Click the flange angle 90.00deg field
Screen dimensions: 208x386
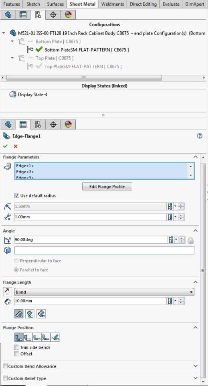pos(91,240)
